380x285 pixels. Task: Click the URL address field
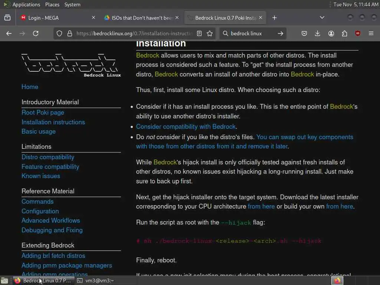[x=134, y=33]
